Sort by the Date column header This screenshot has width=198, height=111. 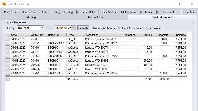click(20, 35)
